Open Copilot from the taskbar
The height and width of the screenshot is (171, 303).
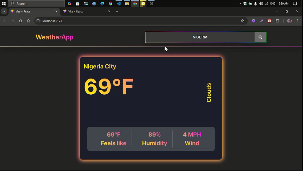click(69, 3)
